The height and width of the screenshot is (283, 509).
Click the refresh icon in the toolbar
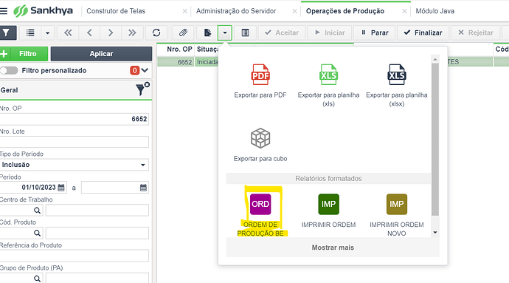tap(156, 33)
